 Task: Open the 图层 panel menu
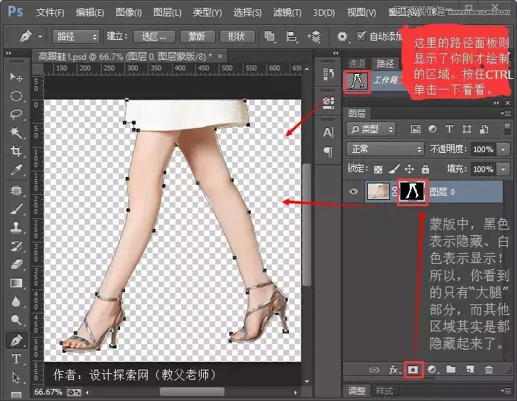point(506,113)
